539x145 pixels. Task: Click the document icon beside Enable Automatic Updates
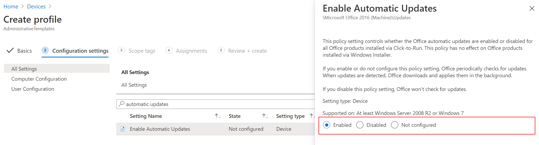point(123,129)
